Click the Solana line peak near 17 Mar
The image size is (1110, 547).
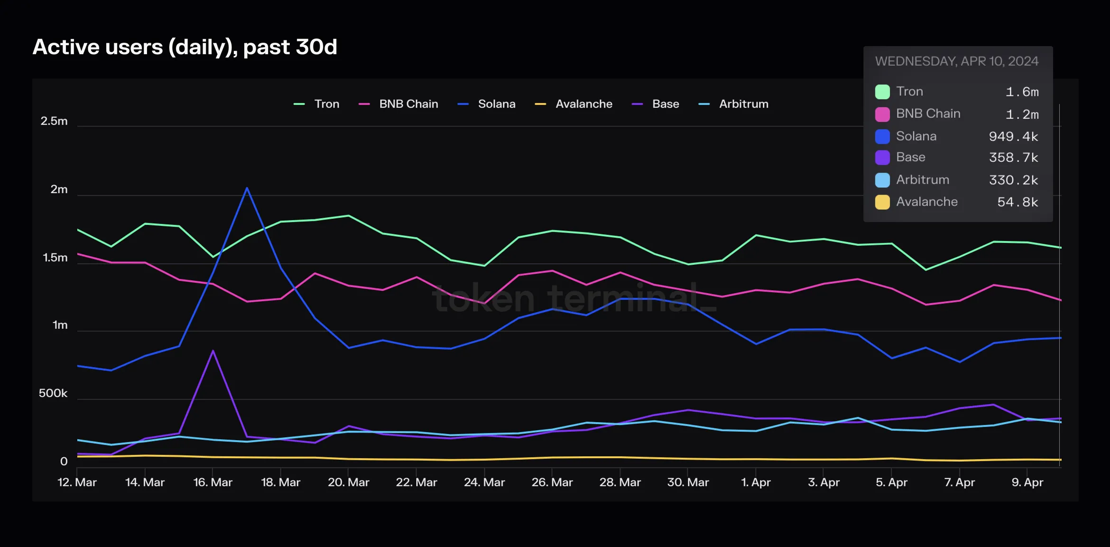(247, 188)
